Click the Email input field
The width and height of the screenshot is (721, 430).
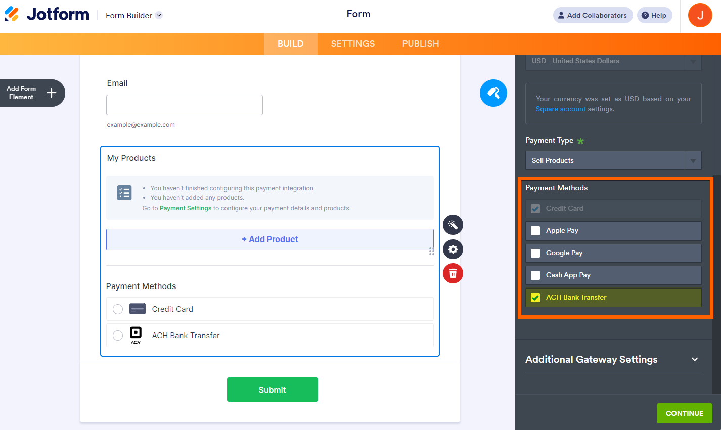coord(185,105)
